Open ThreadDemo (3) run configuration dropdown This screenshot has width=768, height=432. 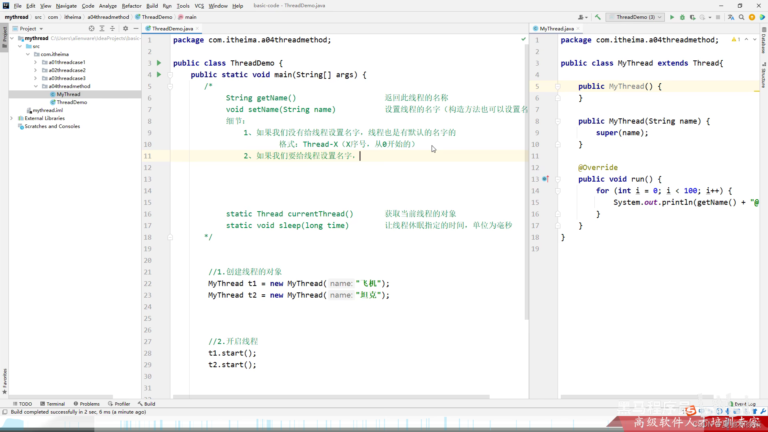tap(635, 17)
